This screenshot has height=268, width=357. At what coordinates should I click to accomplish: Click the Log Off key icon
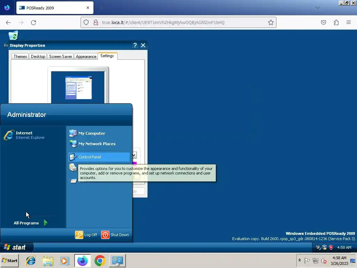pos(79,235)
